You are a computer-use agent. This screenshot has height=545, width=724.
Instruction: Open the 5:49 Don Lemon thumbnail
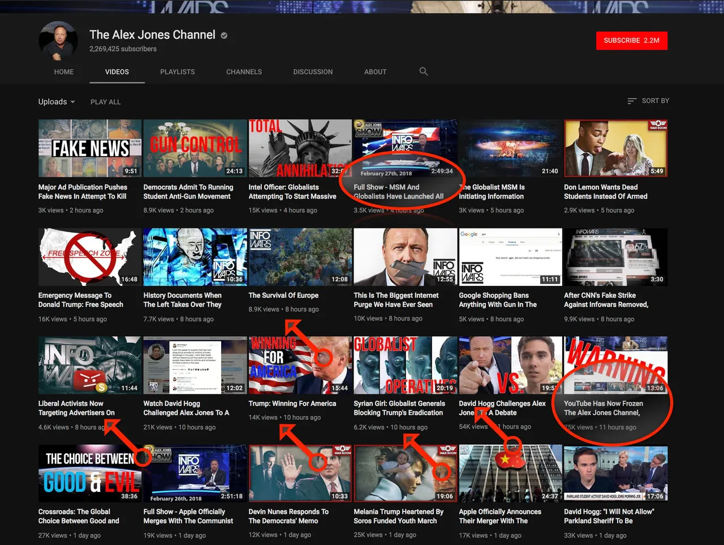[615, 148]
